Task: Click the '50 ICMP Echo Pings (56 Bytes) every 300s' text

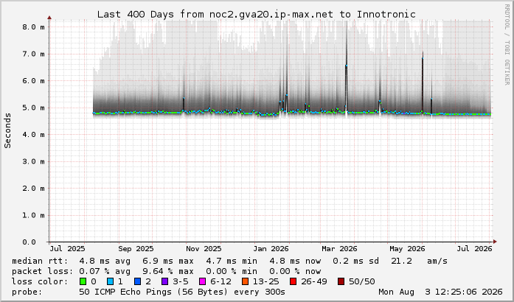Action: [x=182, y=292]
